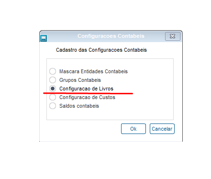Pick the Configuracao de Custos option
The image size is (211, 179).
pyautogui.click(x=53, y=97)
